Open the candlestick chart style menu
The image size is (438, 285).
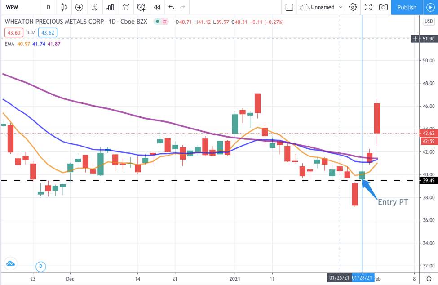tap(64, 7)
